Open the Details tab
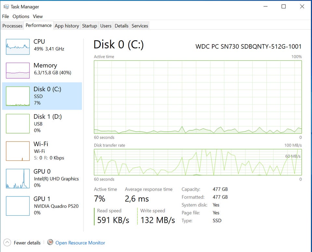This screenshot has height=252, width=312. 121,26
